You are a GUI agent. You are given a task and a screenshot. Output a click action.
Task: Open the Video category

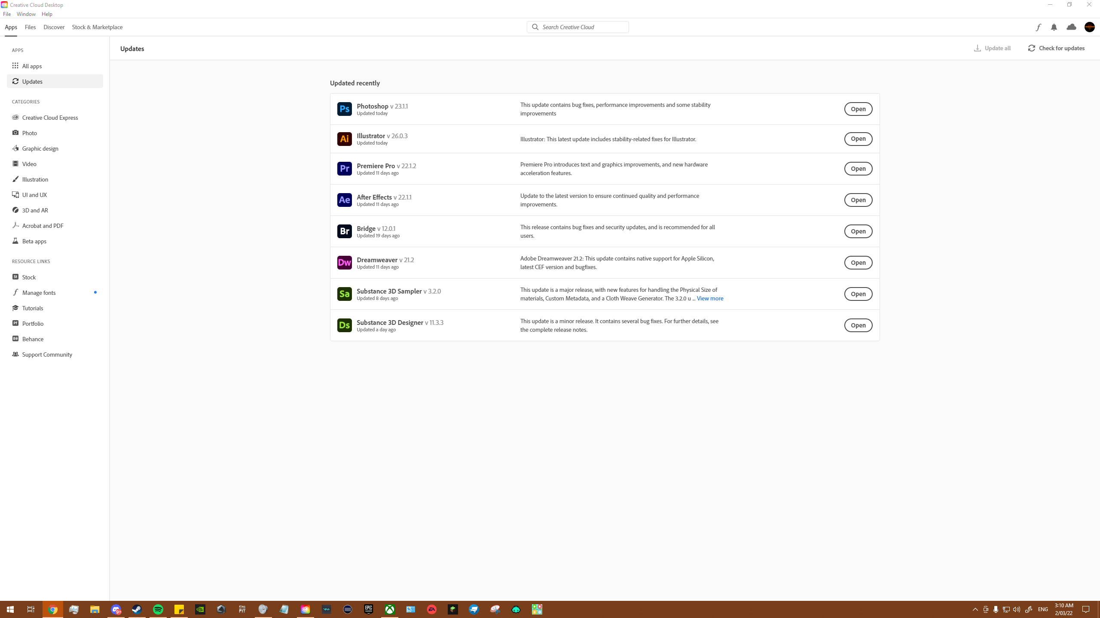click(55, 164)
